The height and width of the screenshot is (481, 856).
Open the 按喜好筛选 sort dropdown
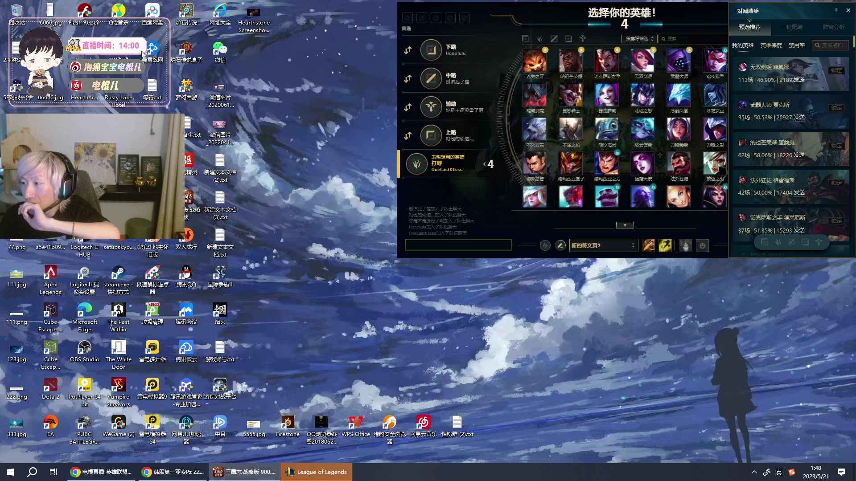(x=639, y=39)
